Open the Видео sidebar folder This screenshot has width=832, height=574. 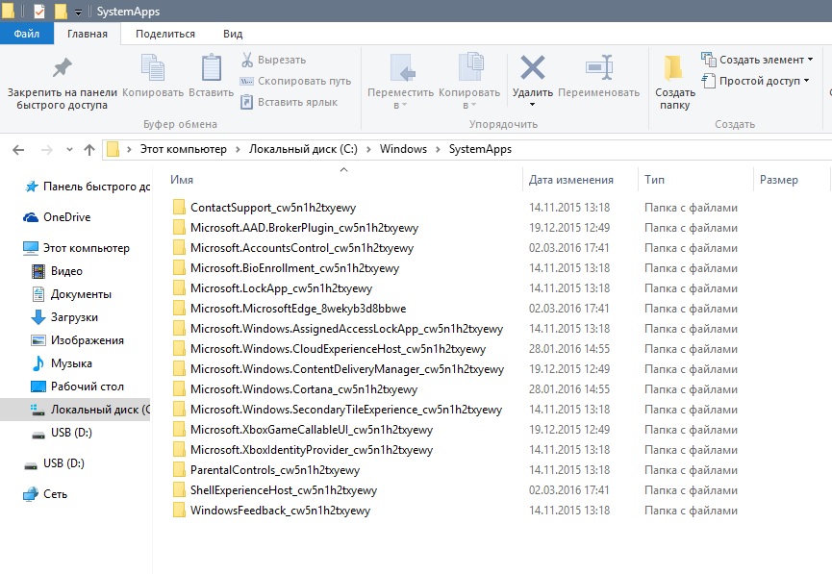[x=57, y=271]
